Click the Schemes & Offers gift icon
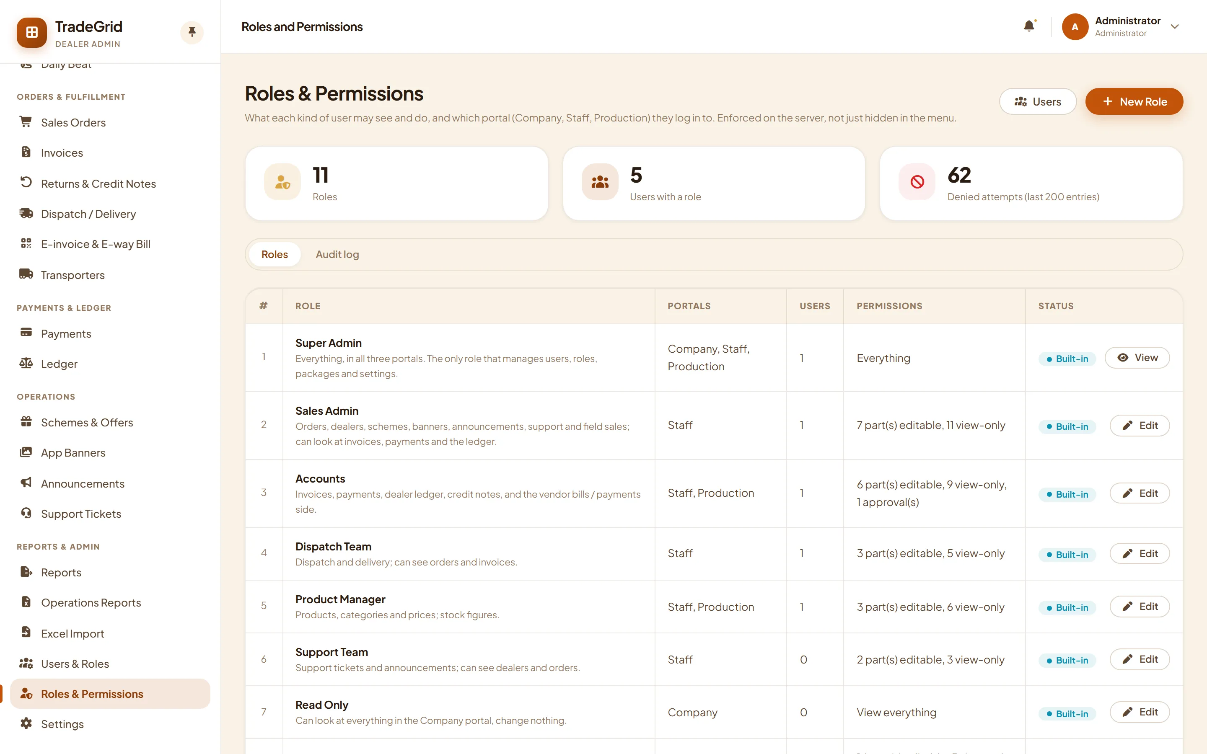 point(26,422)
